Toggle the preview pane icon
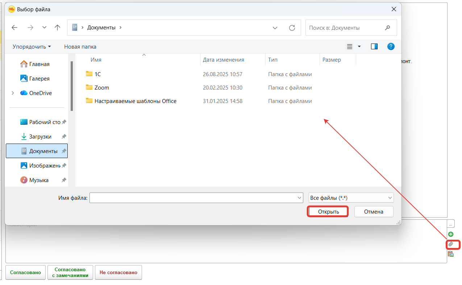Viewport: 462px width, 285px height. pos(374,46)
